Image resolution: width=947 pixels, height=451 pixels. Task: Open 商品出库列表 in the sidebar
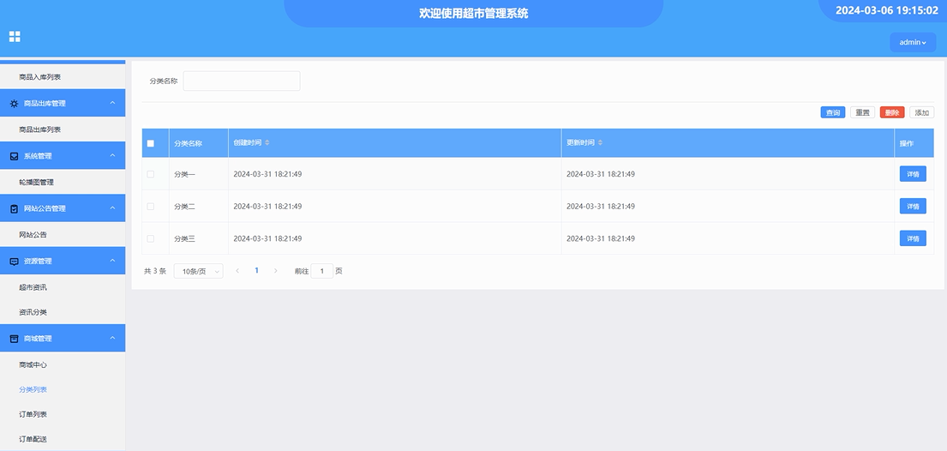(40, 129)
